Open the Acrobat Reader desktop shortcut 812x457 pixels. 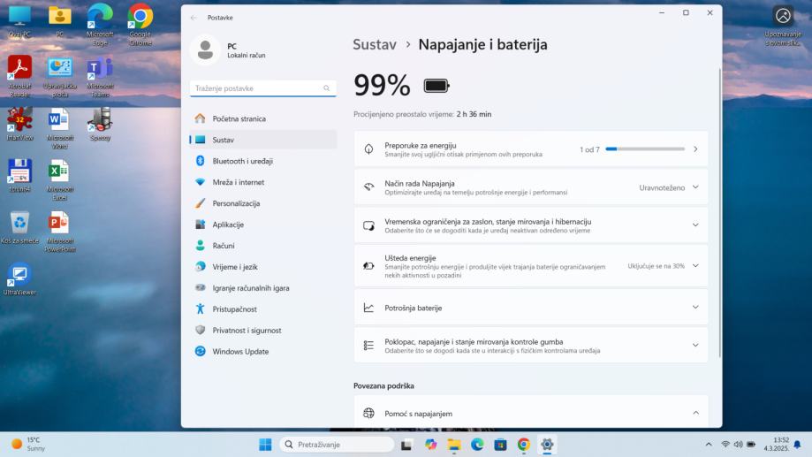click(x=19, y=76)
